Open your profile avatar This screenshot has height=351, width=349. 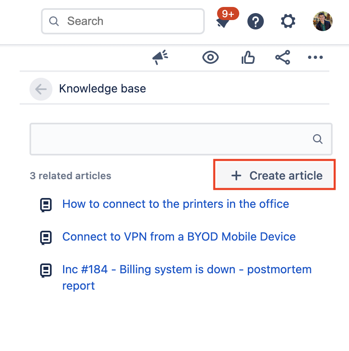pyautogui.click(x=322, y=21)
